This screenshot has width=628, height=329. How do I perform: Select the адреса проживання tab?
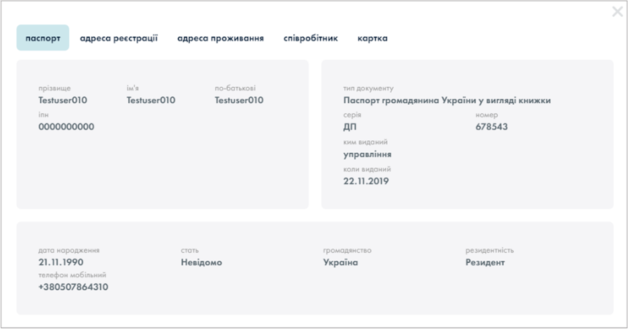220,38
